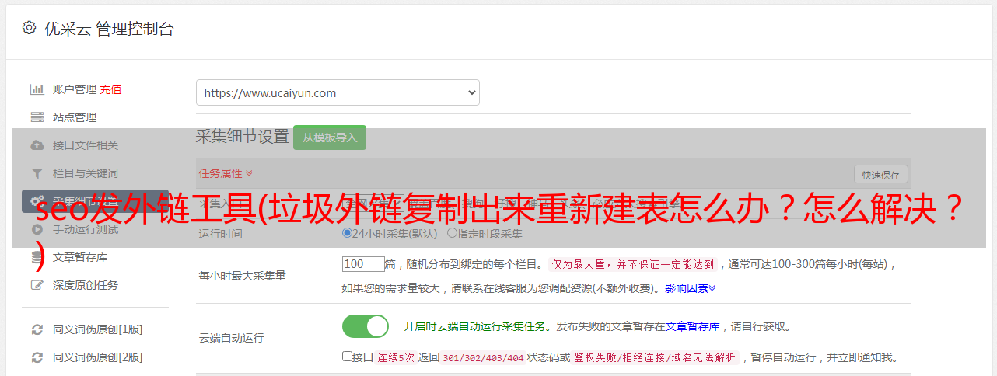
Task: Click the 每小时最大采集量 row label
Action: [243, 276]
